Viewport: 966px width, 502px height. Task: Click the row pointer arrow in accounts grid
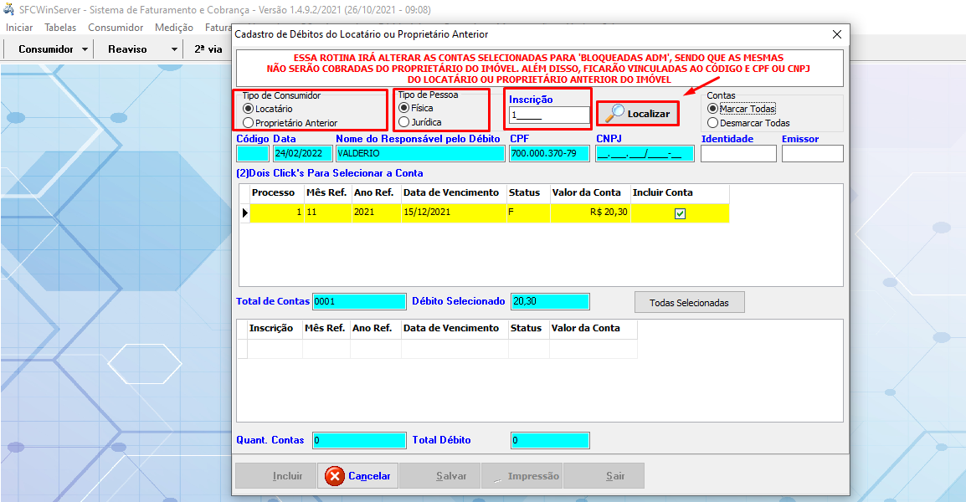coord(245,213)
